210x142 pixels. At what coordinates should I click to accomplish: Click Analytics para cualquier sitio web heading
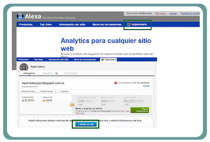106,44
